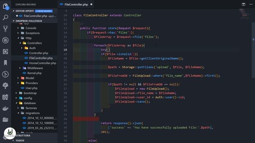This screenshot has height=143, width=255.
Task: Open migration file 2019_03_26_232313
Action: [42, 128]
